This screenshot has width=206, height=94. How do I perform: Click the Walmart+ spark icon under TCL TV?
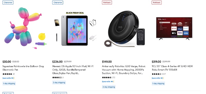tap(162, 78)
